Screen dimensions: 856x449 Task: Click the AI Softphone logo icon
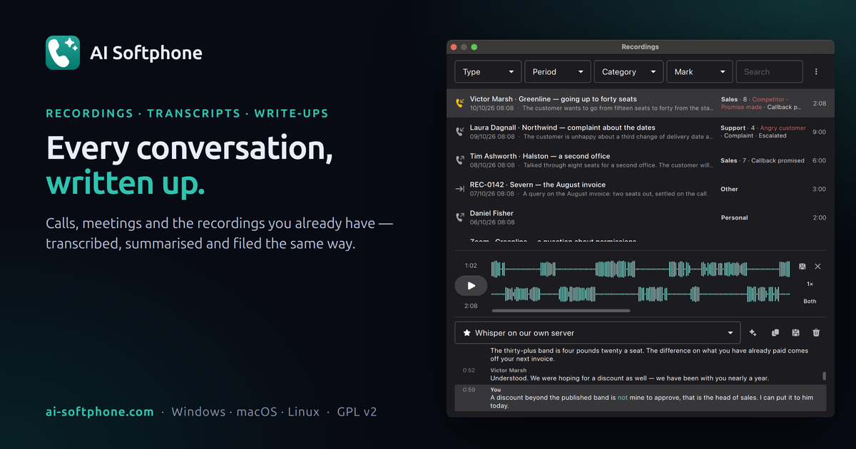point(63,53)
